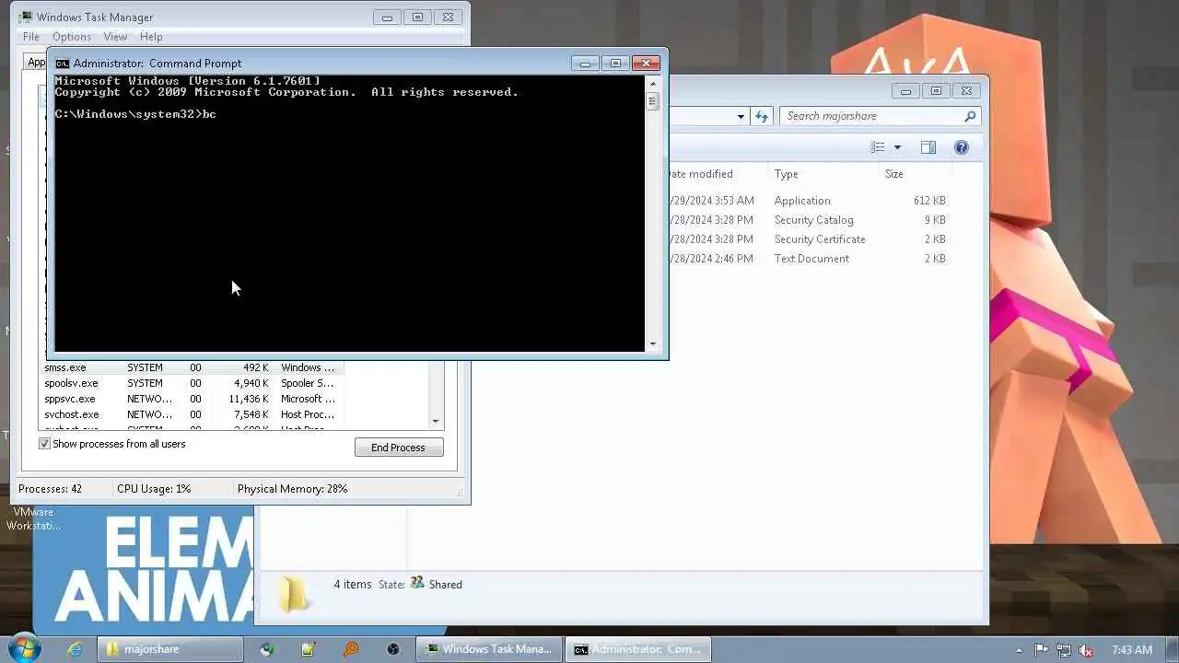Click the Explorer Help icon

click(x=962, y=147)
